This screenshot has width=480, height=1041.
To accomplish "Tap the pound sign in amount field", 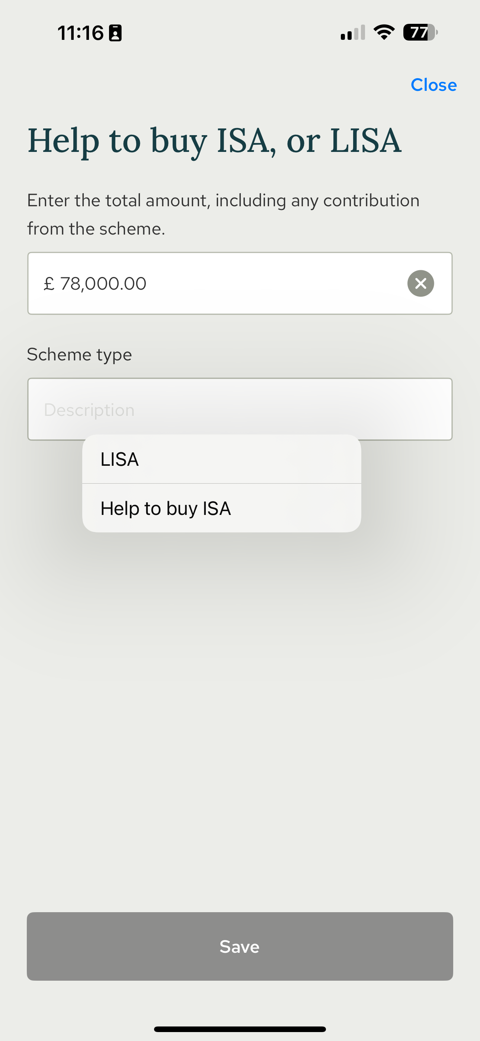I will (x=49, y=283).
